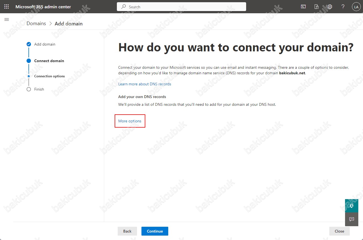
Task: Open the feedback chat bubble widget
Action: pyautogui.click(x=352, y=219)
